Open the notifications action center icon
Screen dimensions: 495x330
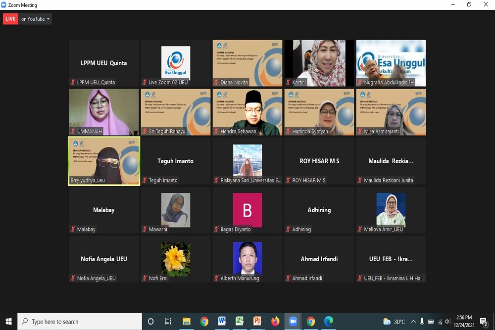[x=484, y=322]
